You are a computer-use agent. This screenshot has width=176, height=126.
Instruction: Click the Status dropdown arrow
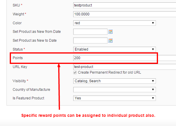tap(153, 49)
